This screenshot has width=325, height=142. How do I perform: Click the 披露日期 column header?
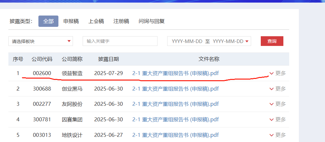pos(108,59)
